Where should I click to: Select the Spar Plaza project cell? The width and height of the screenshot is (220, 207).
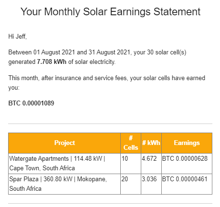tap(64, 184)
